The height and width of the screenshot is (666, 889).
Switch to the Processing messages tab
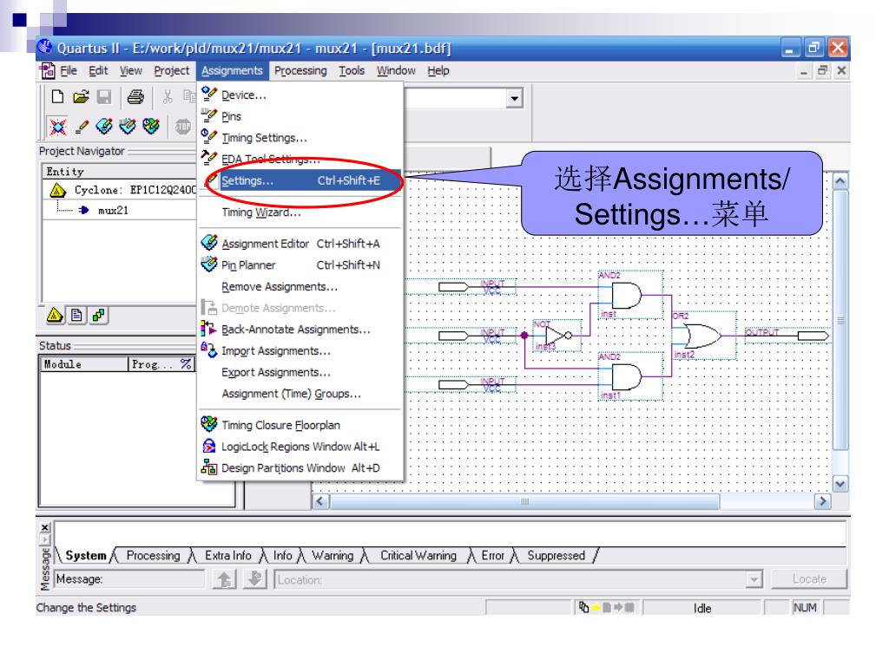point(153,556)
